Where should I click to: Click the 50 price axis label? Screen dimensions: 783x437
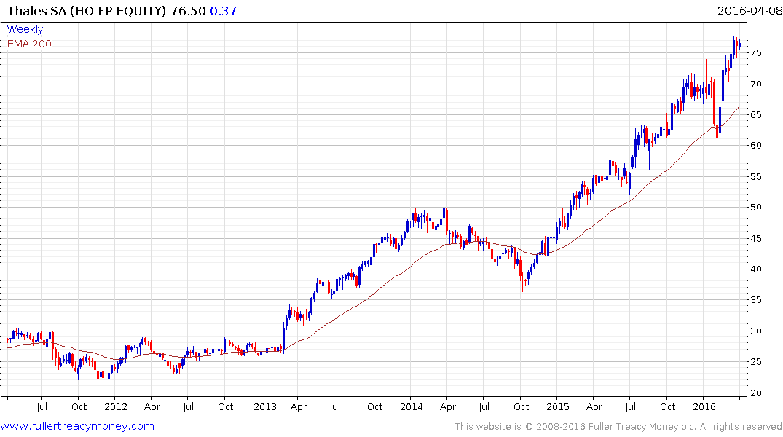756,208
